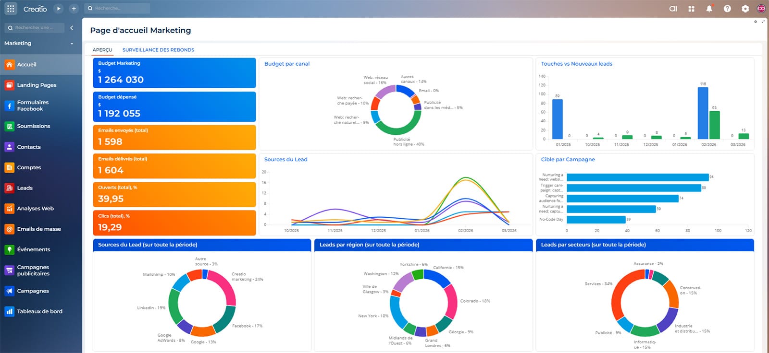The width and height of the screenshot is (769, 353).
Task: Open the user profile avatar
Action: pos(761,9)
